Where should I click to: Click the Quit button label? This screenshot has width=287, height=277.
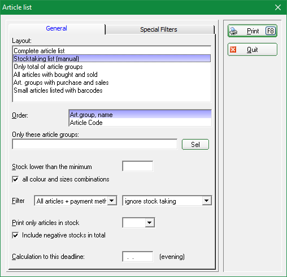coord(253,50)
